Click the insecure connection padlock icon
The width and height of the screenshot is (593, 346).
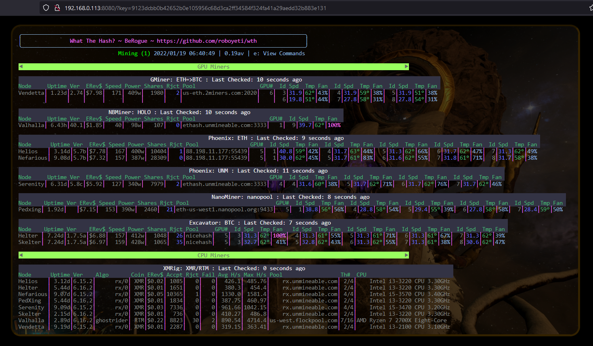coord(57,8)
